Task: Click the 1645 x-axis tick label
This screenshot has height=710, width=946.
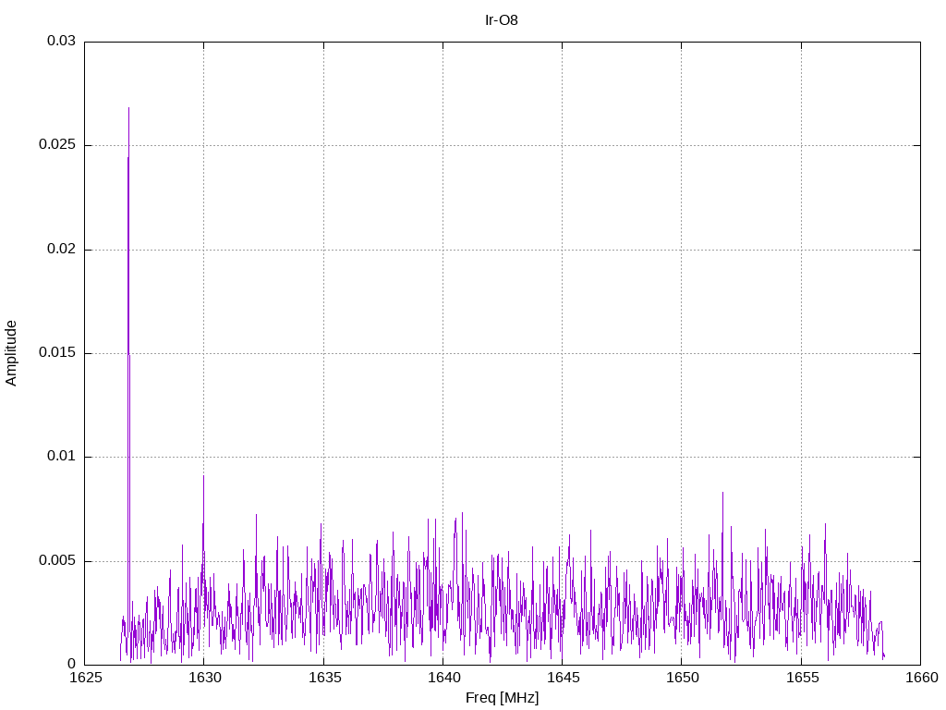Action: point(564,678)
